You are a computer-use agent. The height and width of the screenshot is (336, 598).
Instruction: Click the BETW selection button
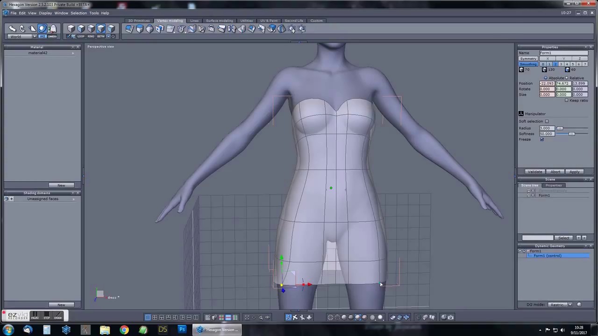(100, 36)
